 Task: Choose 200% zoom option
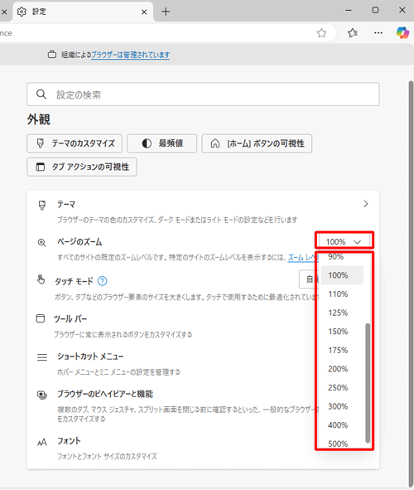342,369
